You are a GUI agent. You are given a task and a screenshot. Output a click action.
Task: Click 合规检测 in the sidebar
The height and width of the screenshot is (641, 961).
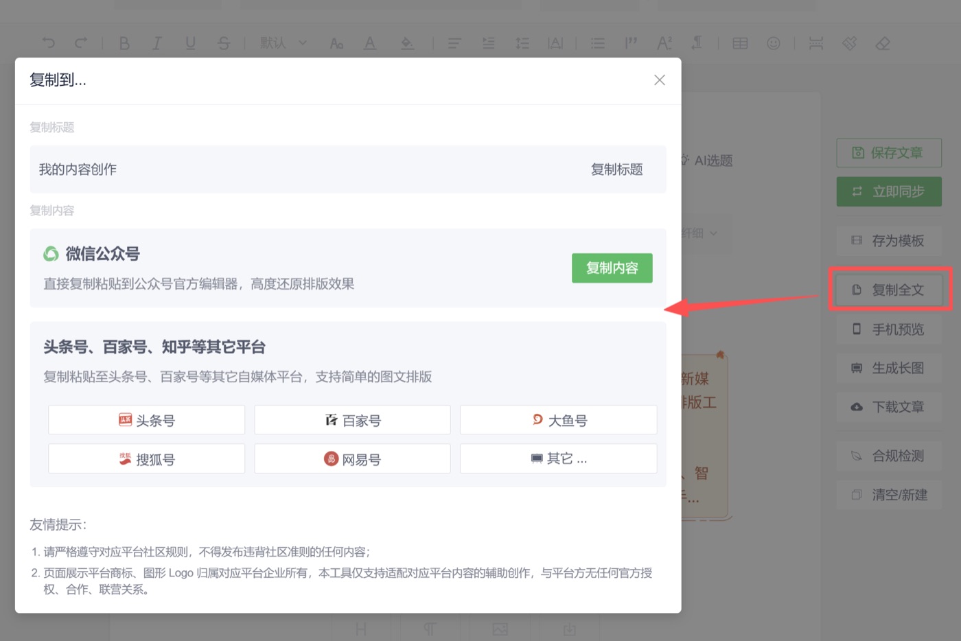click(888, 456)
